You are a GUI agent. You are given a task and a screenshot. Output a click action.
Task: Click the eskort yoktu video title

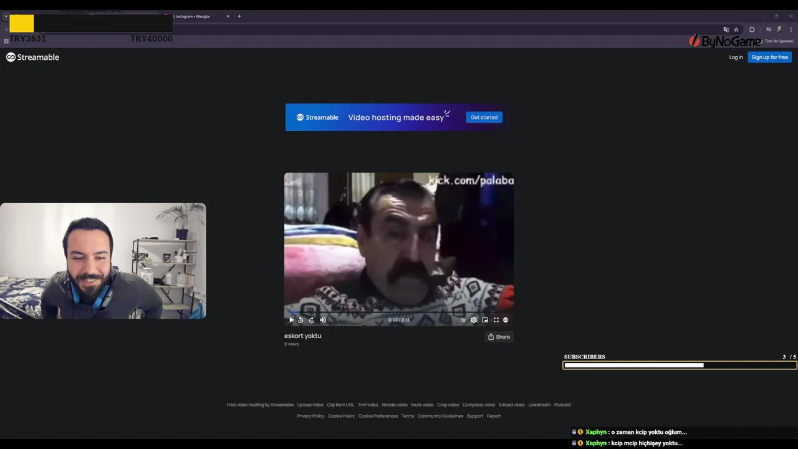click(x=303, y=336)
